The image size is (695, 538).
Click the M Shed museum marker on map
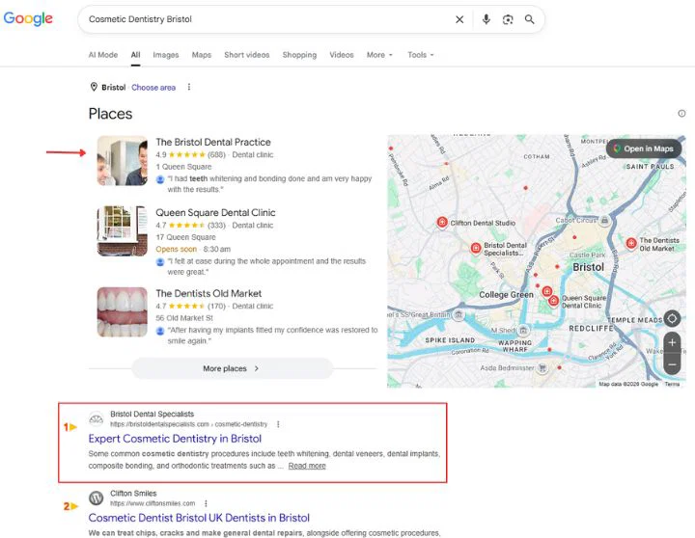523,330
